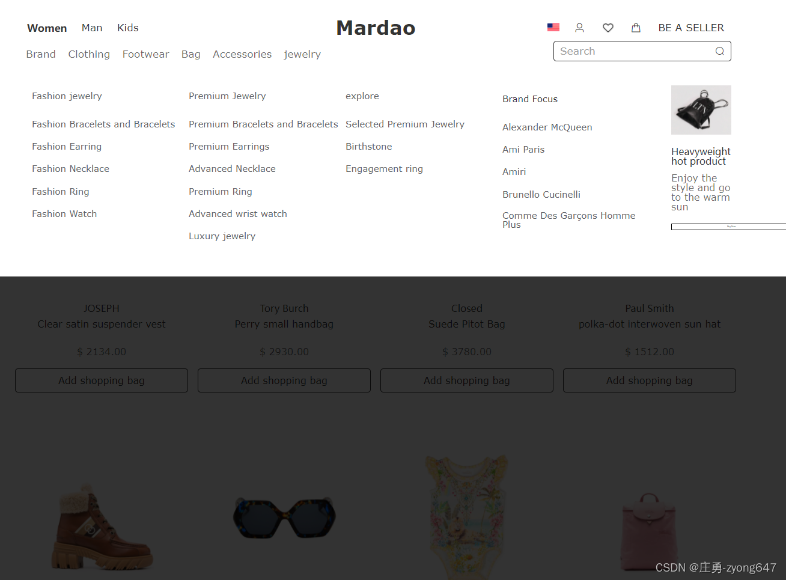Open Birthstone link
This screenshot has height=580, width=786.
pos(369,147)
